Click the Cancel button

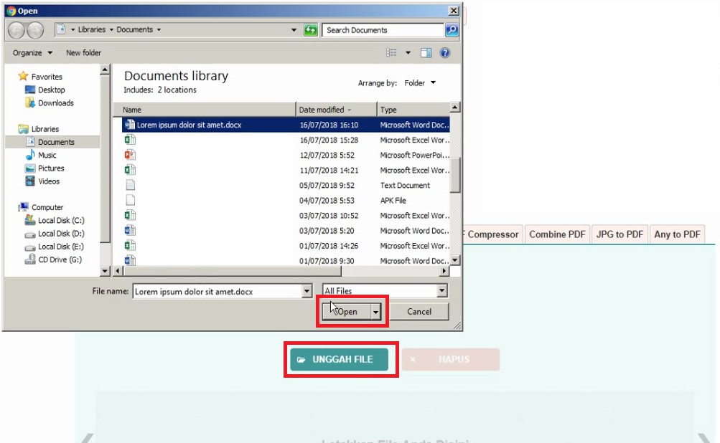point(419,312)
